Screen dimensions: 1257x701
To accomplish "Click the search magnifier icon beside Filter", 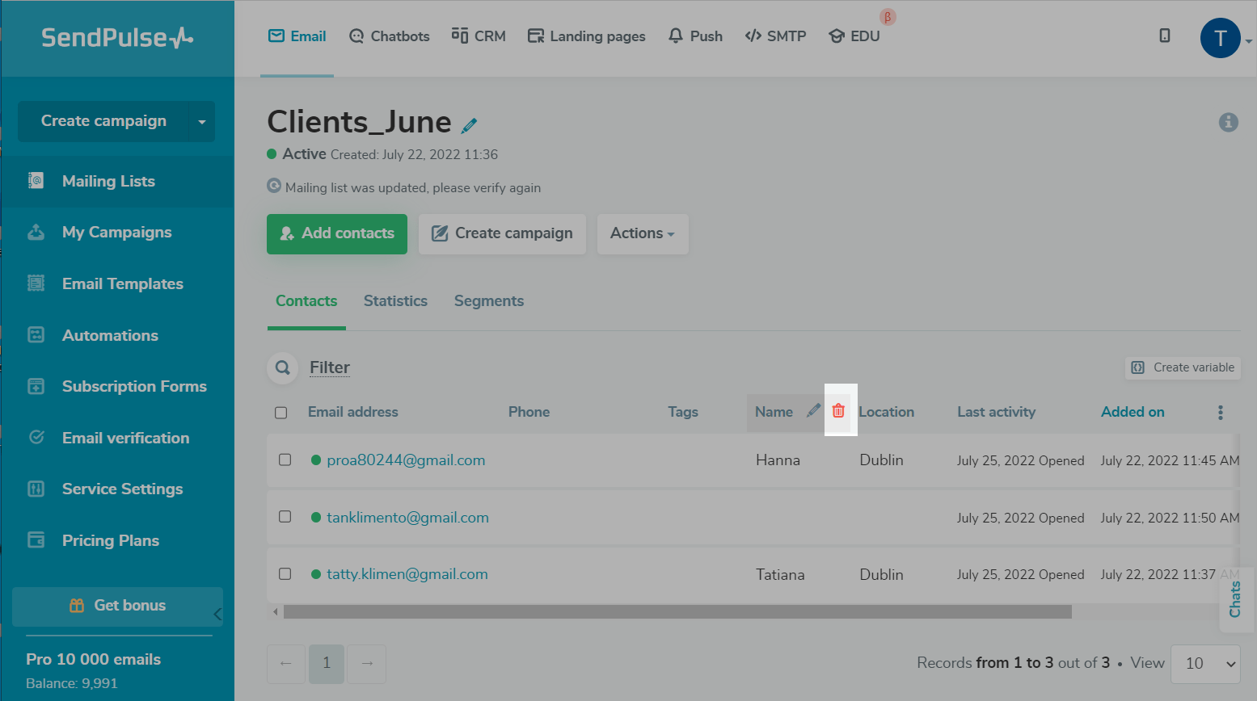I will [x=282, y=367].
